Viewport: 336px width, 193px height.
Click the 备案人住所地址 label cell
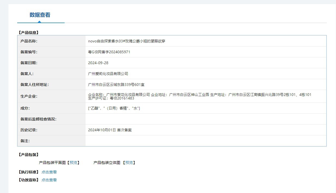coord(51,85)
